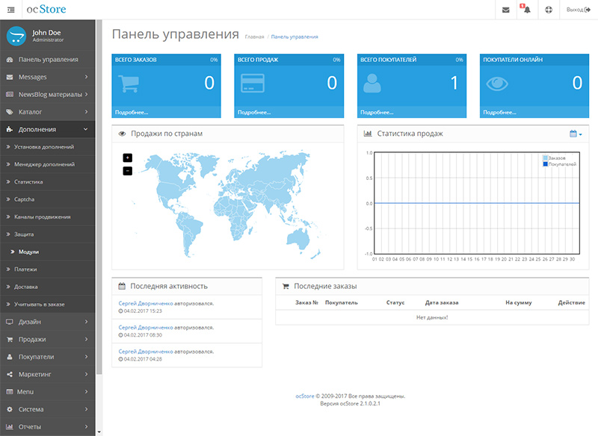
Task: Click the John Doe profile avatar
Action: pos(16,35)
